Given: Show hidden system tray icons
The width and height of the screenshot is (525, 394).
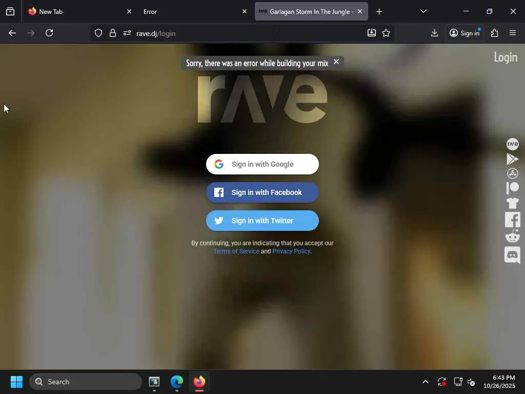Looking at the screenshot, I should (425, 382).
